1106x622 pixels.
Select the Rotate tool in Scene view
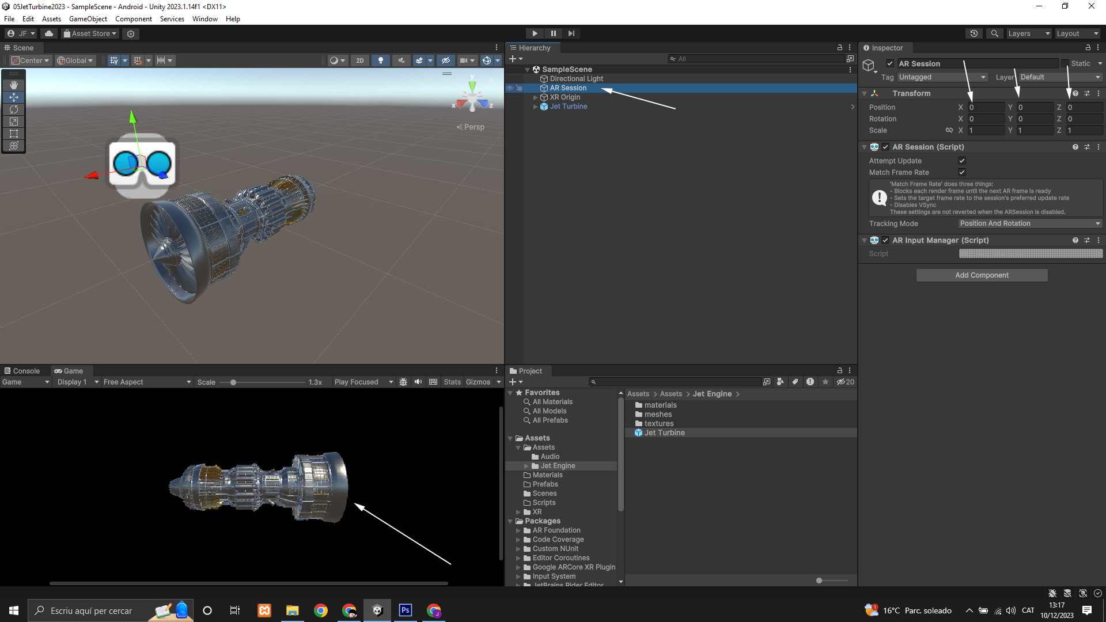(14, 109)
